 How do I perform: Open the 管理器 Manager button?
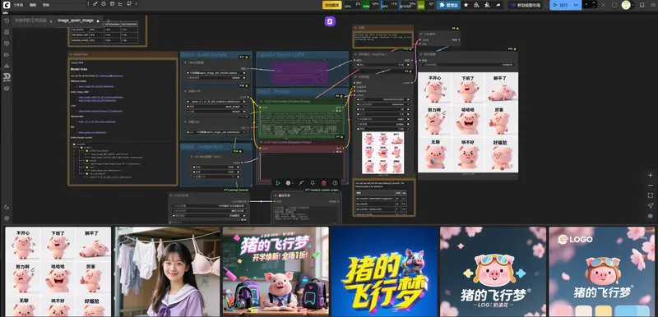click(x=448, y=5)
